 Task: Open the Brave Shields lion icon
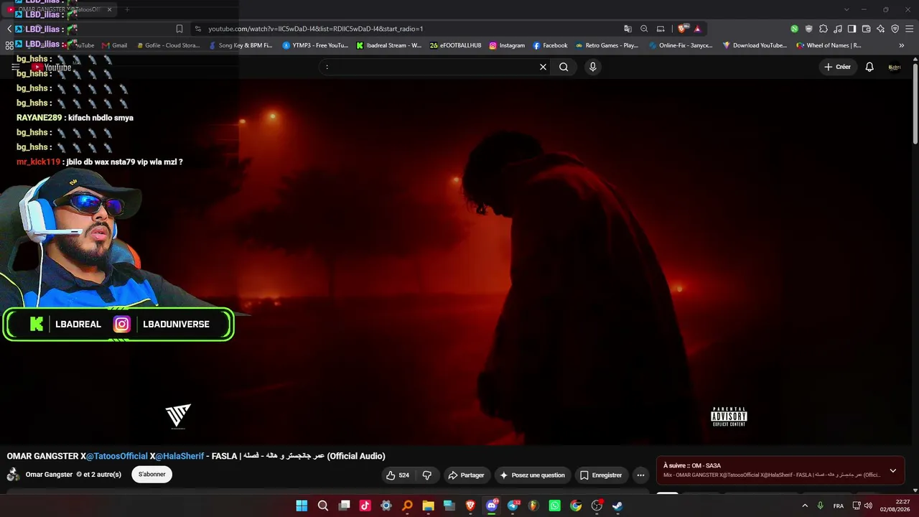[x=683, y=29]
